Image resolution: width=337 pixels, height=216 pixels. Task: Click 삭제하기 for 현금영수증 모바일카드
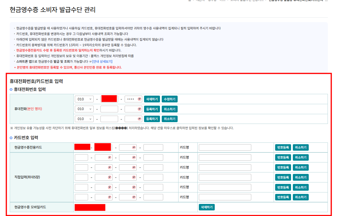(207, 207)
